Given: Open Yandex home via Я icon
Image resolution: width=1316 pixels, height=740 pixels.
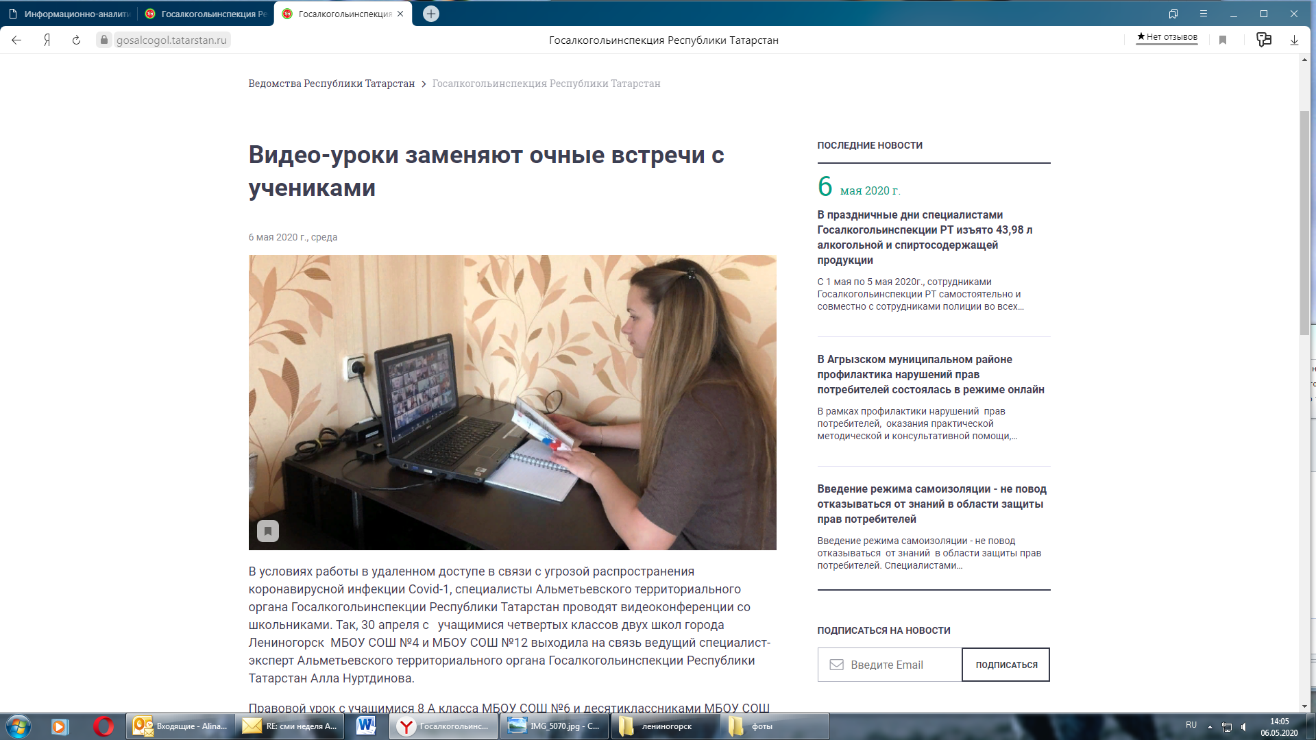Looking at the screenshot, I should [47, 40].
